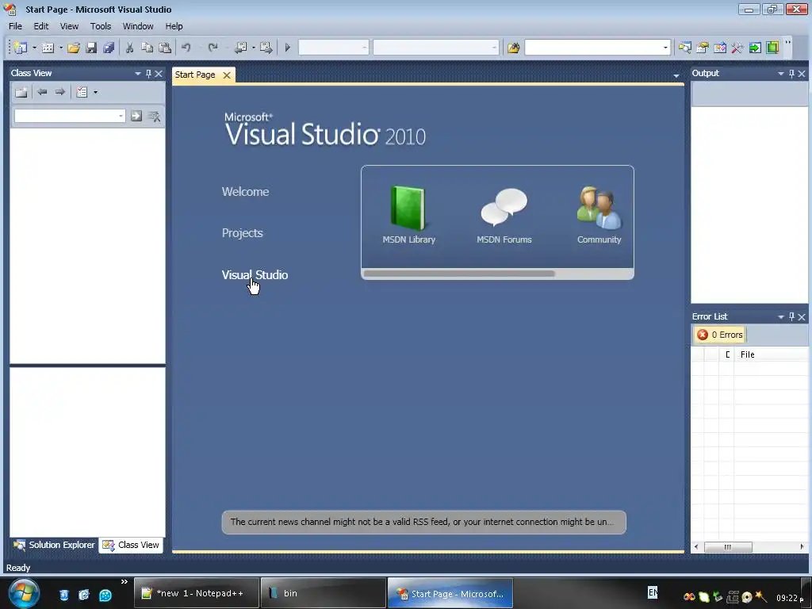Select the Welcome section link
The width and height of the screenshot is (812, 609).
point(246,192)
